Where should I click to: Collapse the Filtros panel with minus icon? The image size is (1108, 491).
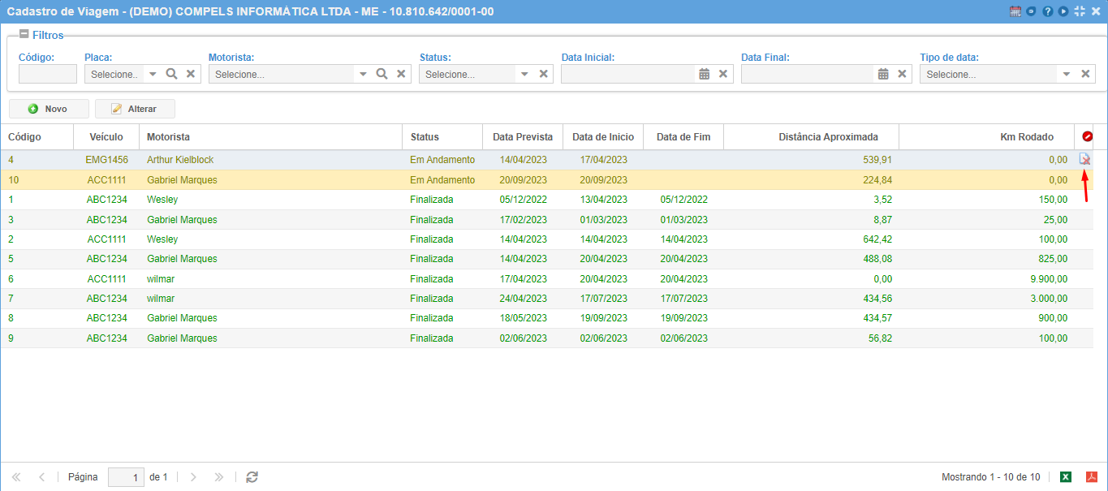(24, 35)
